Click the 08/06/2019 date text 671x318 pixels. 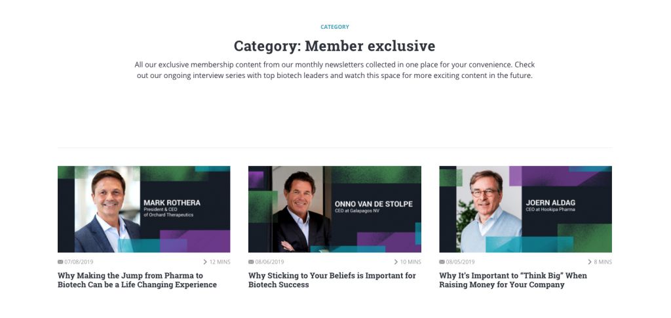269,262
